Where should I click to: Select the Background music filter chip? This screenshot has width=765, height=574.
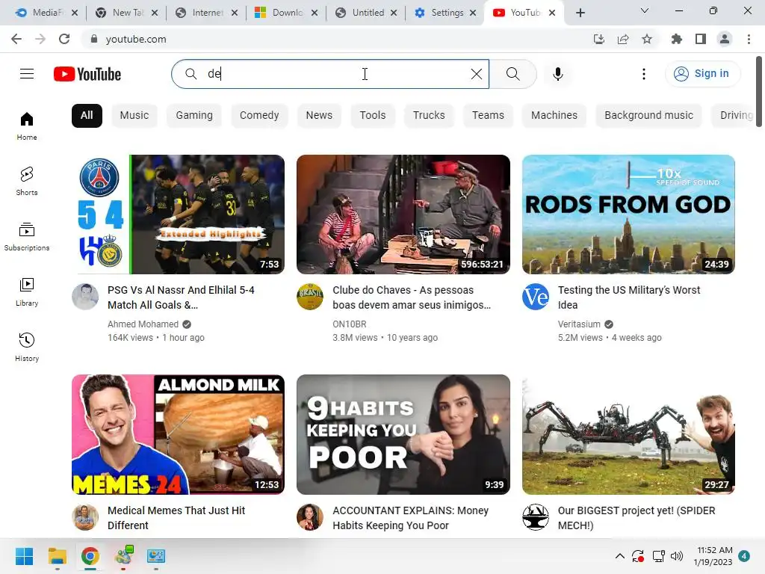pyautogui.click(x=648, y=116)
